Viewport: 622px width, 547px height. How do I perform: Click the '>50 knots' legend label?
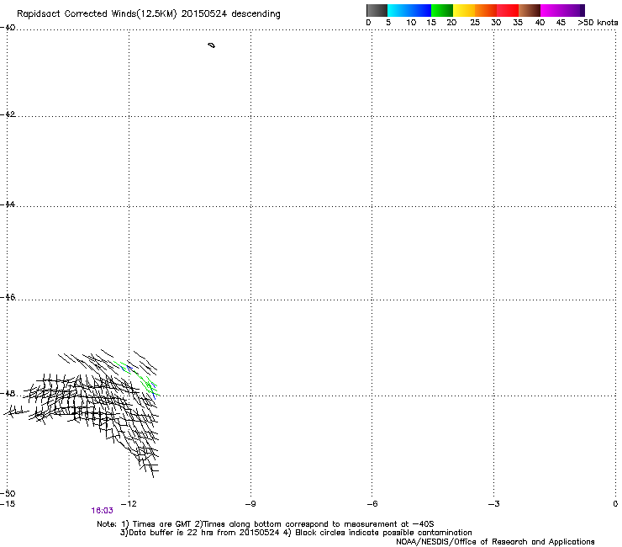(x=598, y=23)
